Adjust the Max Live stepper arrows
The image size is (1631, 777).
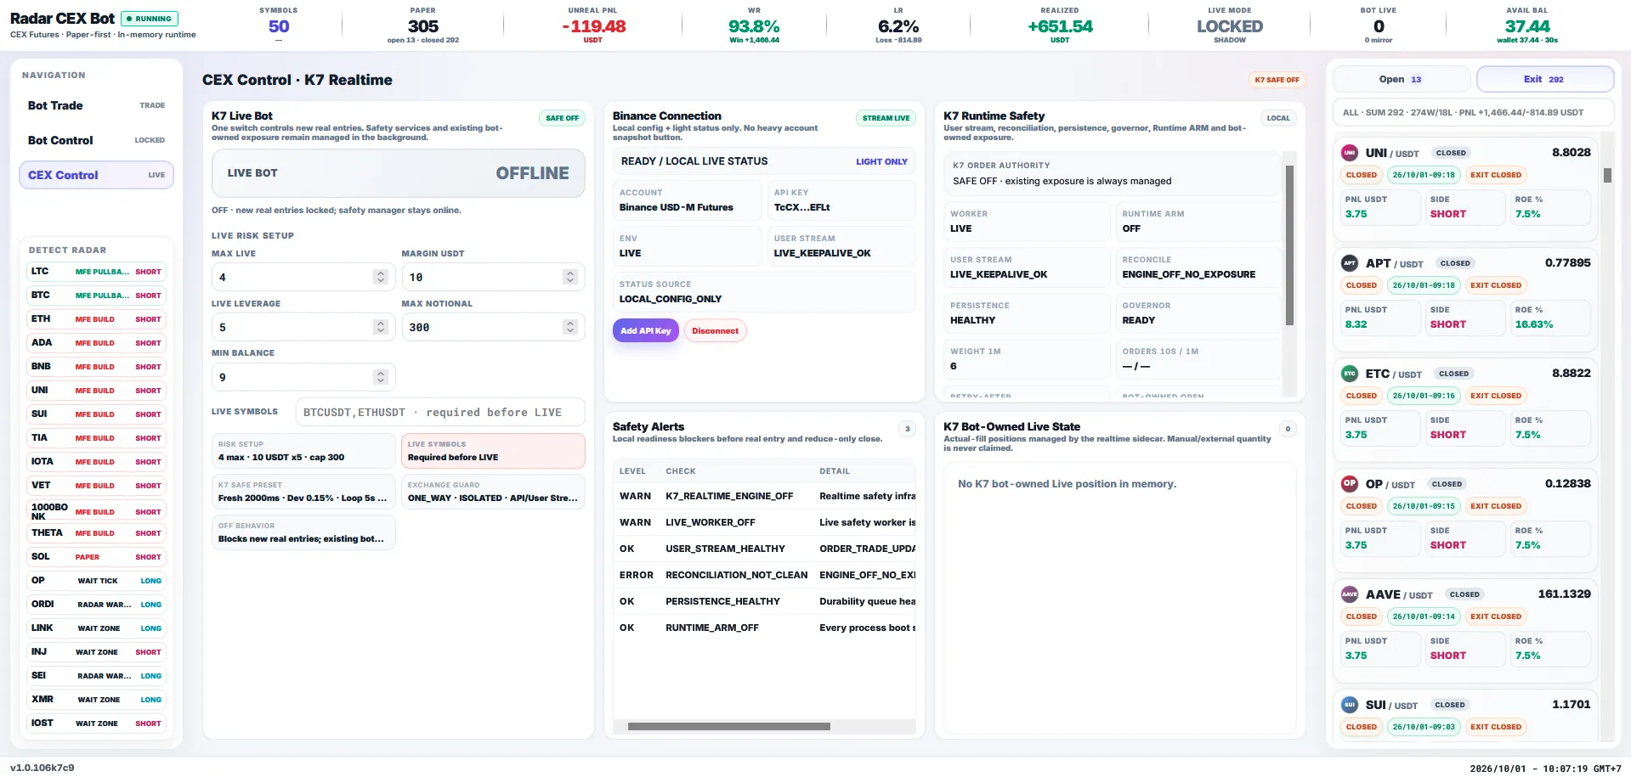(x=381, y=277)
